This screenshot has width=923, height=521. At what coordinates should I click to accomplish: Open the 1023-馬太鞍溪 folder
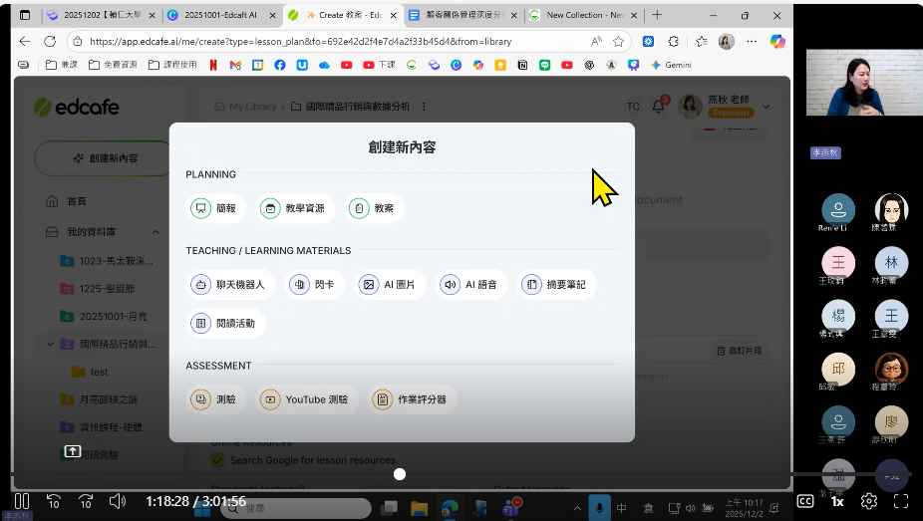(107, 261)
